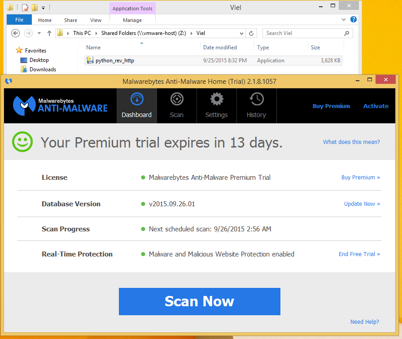Click the Viel breadcrumb in address bar

[x=201, y=33]
